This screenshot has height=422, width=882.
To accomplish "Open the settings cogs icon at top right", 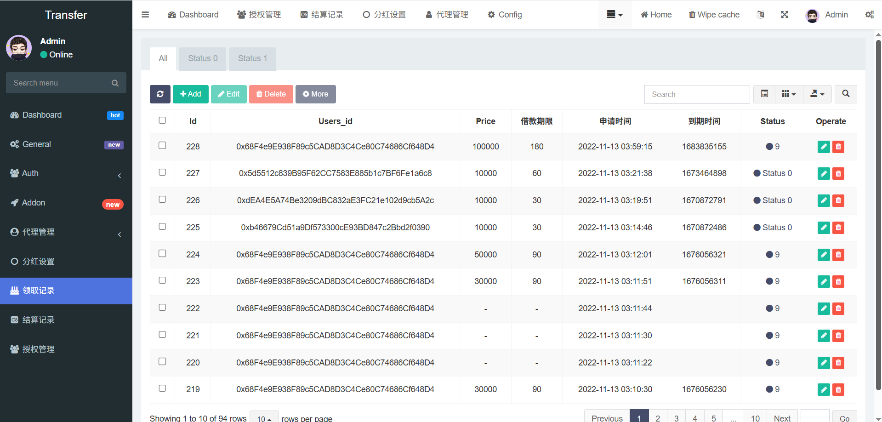I will (x=870, y=15).
